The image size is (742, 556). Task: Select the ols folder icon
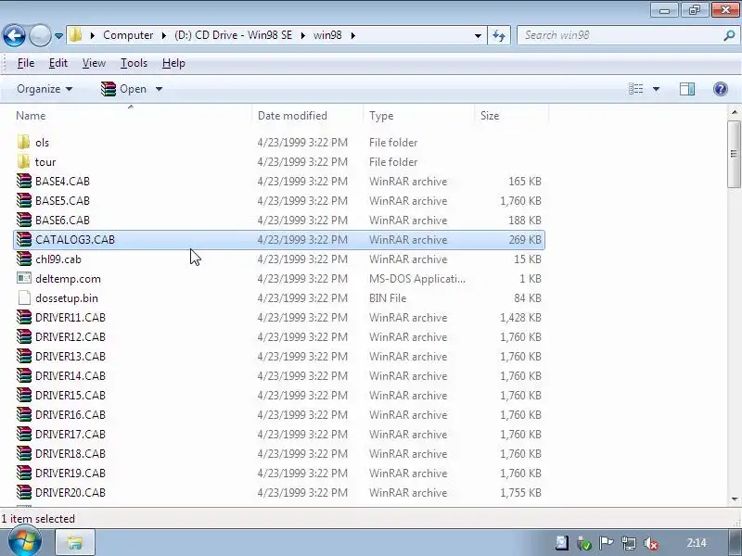click(x=24, y=143)
